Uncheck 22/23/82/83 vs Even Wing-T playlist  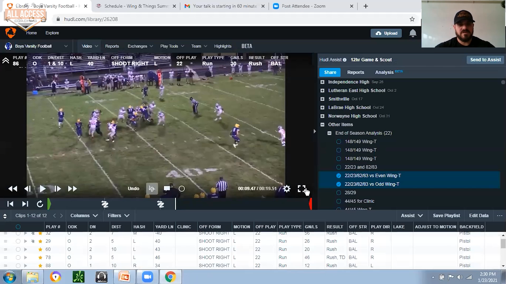coord(339,176)
